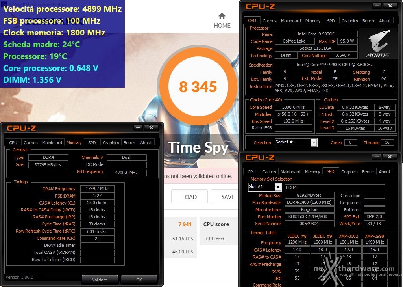Click the Name field Intel Core i9 9900K

click(316, 34)
